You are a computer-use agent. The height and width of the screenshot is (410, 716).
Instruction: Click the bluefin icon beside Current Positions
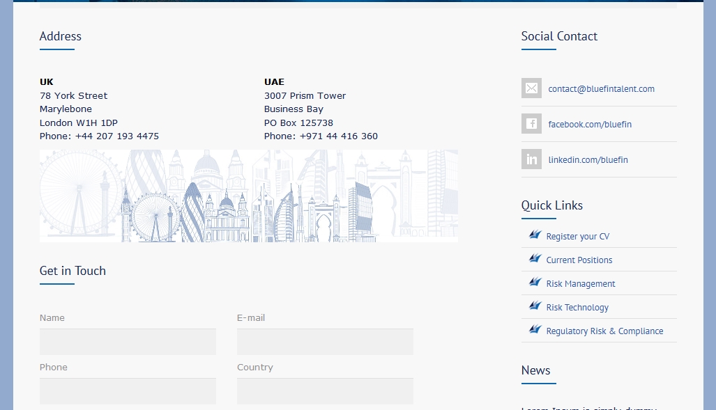(535, 259)
